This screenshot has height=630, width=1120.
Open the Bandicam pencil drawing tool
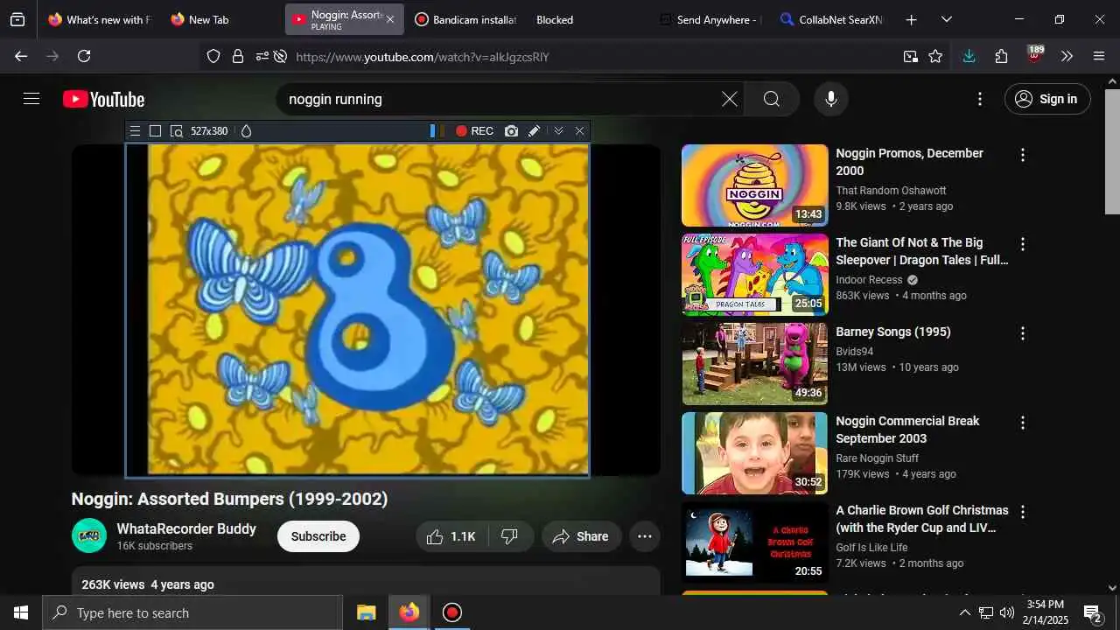point(534,131)
